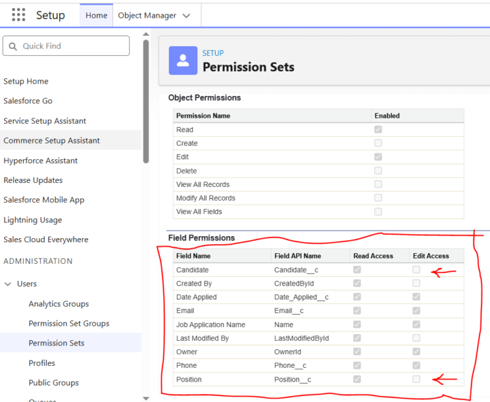Enable the Modify All Records checkbox

coord(378,198)
